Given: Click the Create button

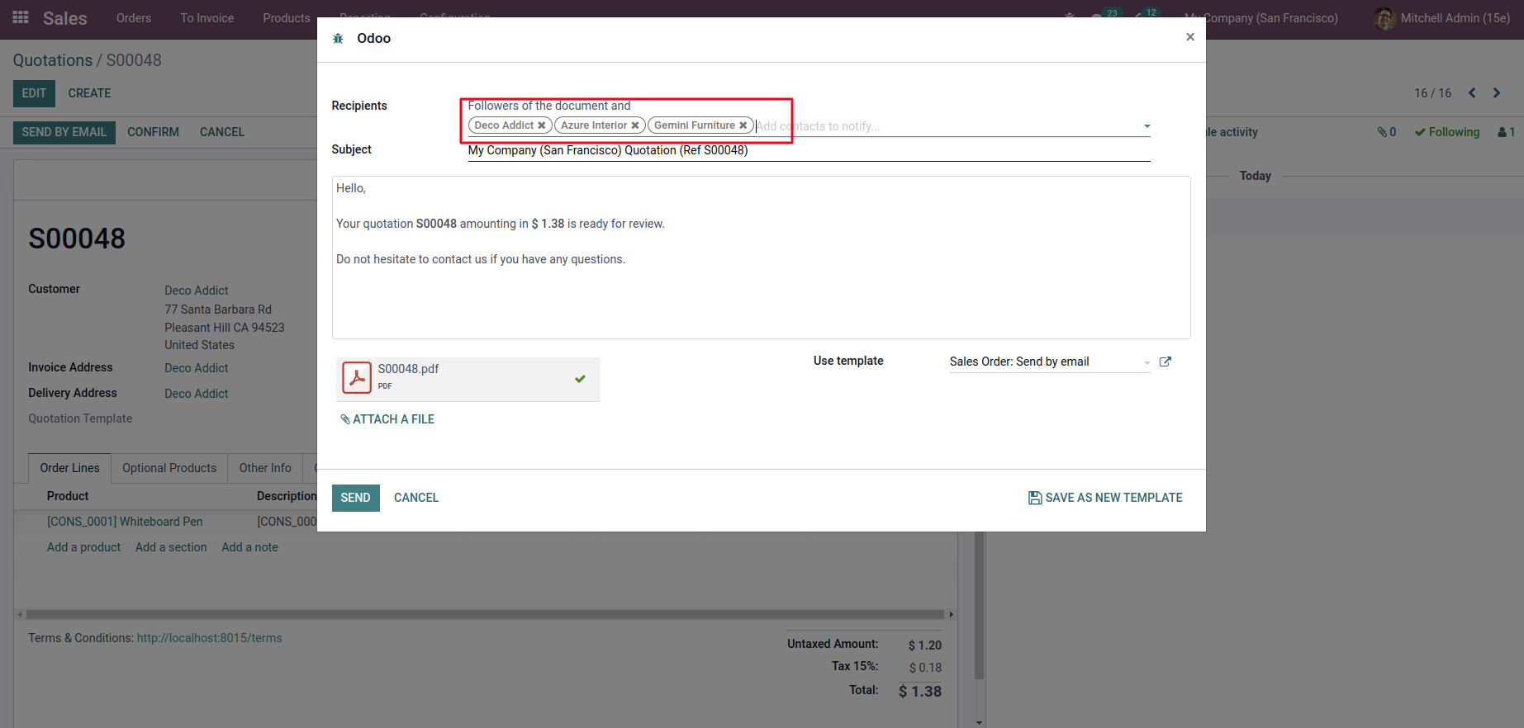Looking at the screenshot, I should click(89, 93).
